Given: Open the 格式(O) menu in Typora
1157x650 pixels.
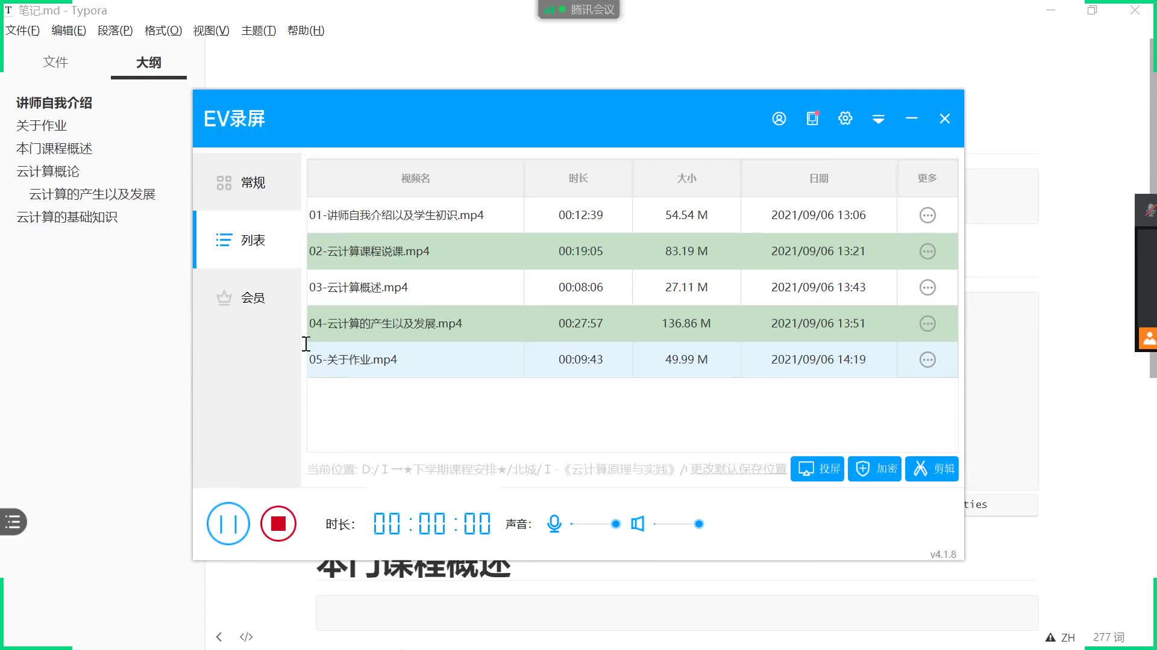Looking at the screenshot, I should pos(163,31).
